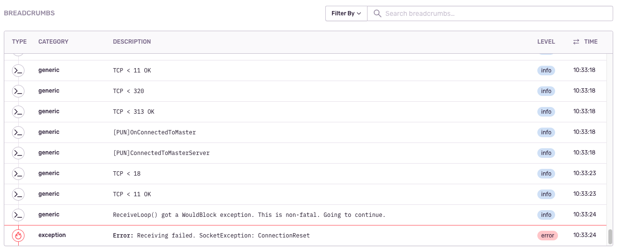
Task: Click the TIME column header
Action: tap(591, 42)
